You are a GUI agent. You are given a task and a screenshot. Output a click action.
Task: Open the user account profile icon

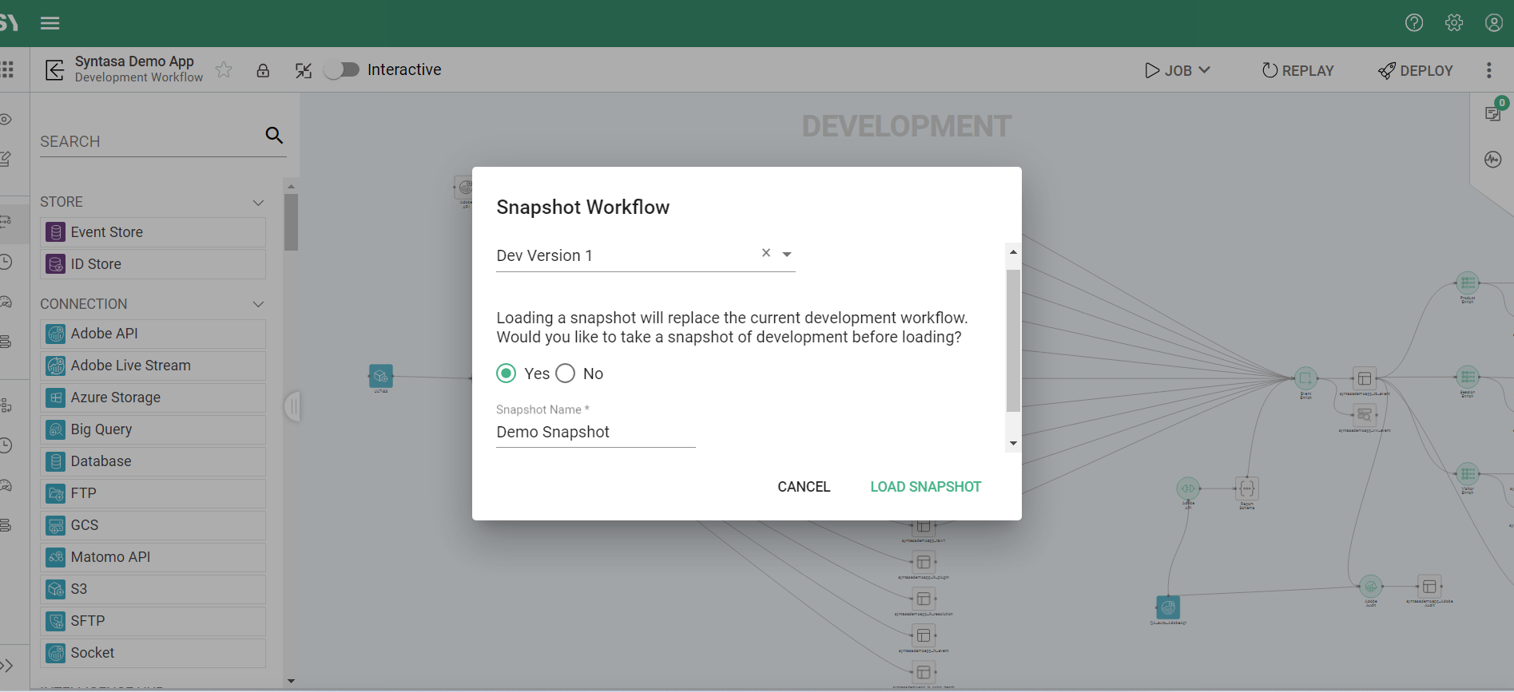coord(1493,23)
